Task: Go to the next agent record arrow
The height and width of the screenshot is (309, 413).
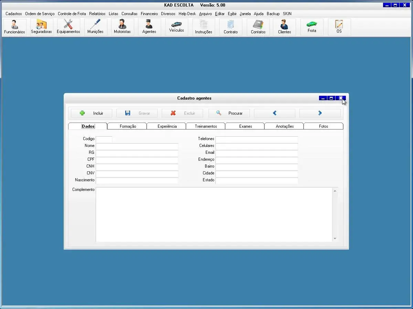Action: point(320,113)
